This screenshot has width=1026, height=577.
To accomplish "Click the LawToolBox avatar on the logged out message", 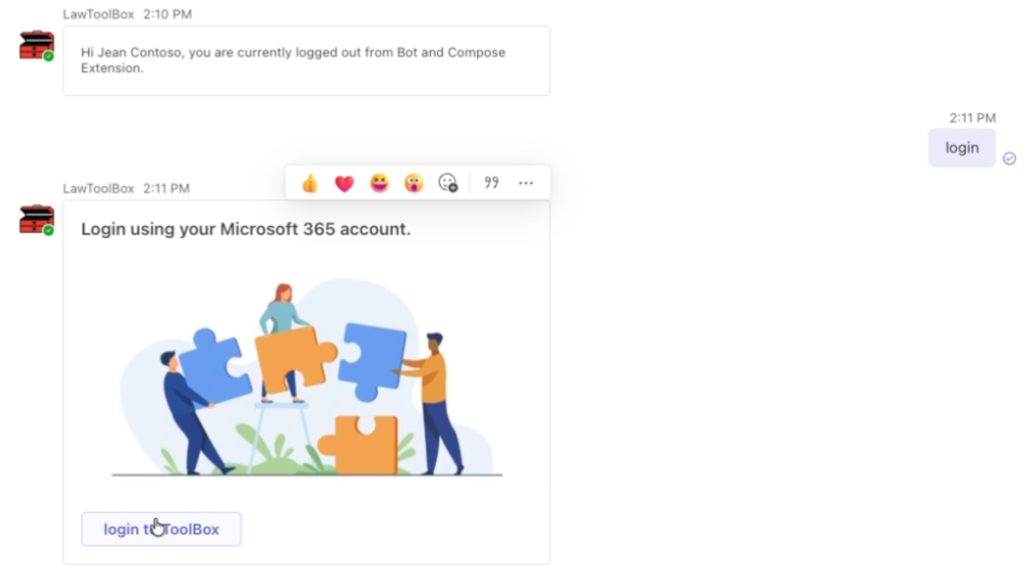I will tap(37, 45).
